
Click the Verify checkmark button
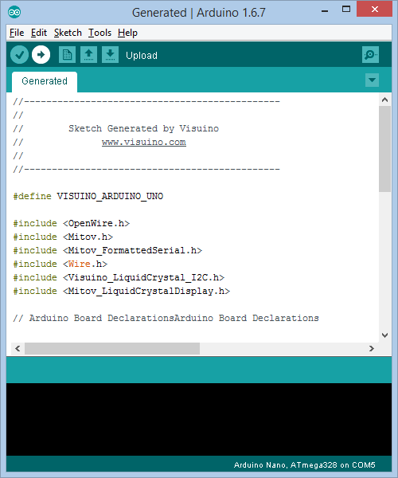point(19,55)
